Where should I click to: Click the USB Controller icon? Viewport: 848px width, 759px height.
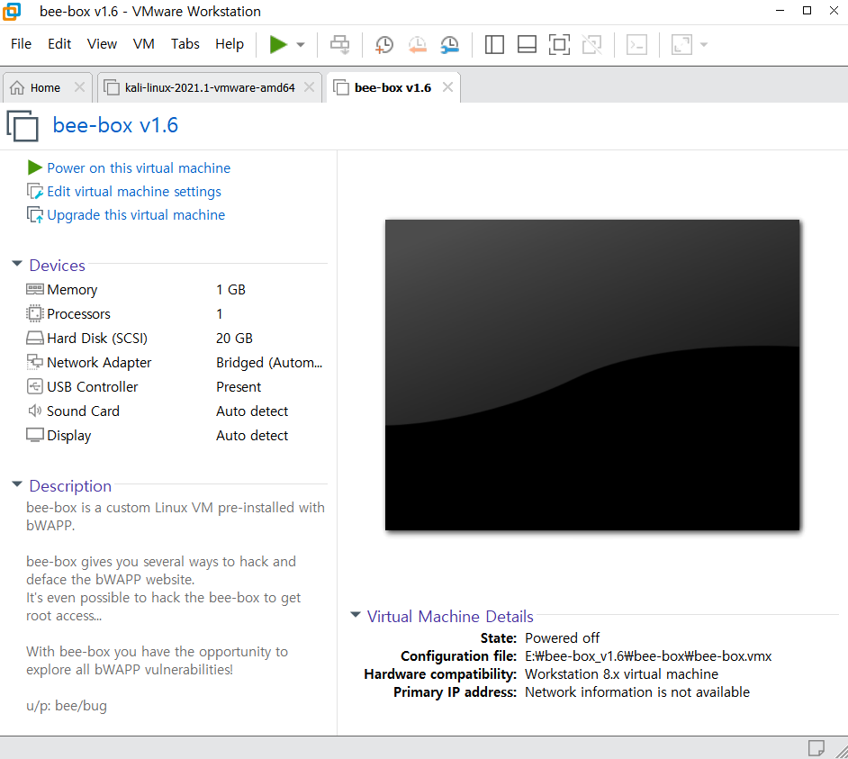[34, 386]
